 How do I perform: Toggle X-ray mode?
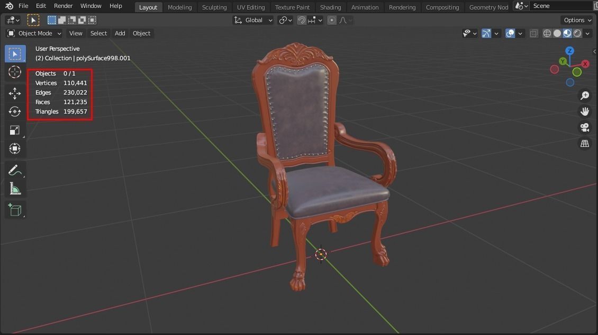(x=534, y=33)
